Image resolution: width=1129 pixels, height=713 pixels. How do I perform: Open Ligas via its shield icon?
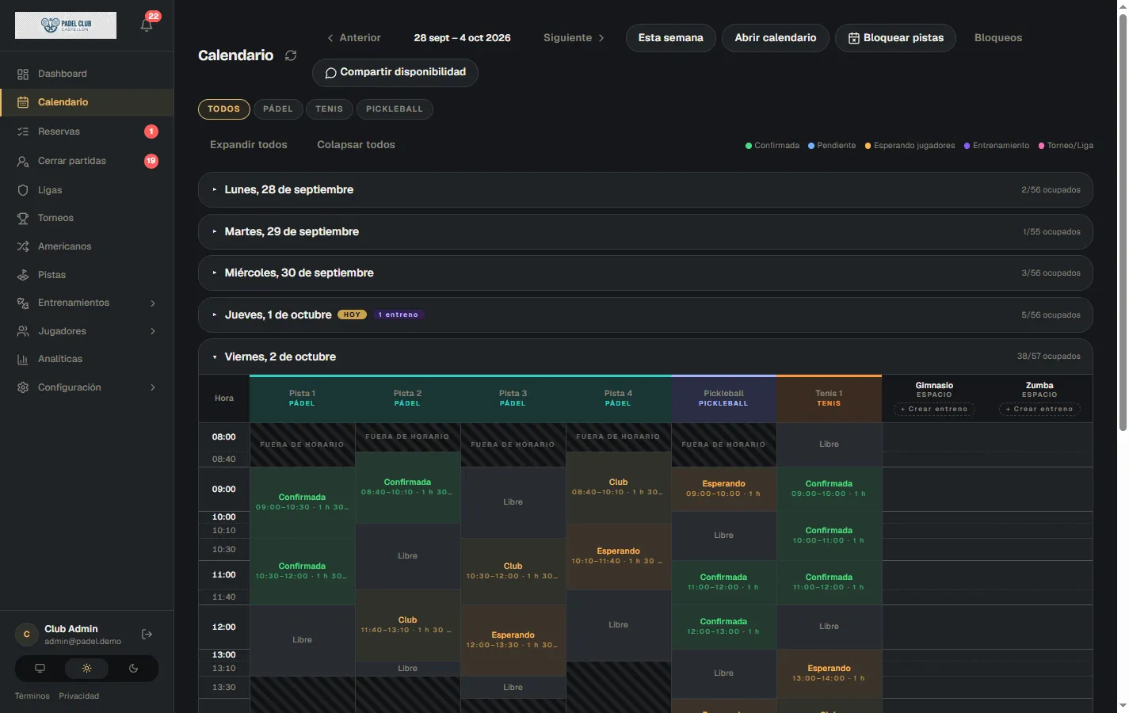pos(23,190)
